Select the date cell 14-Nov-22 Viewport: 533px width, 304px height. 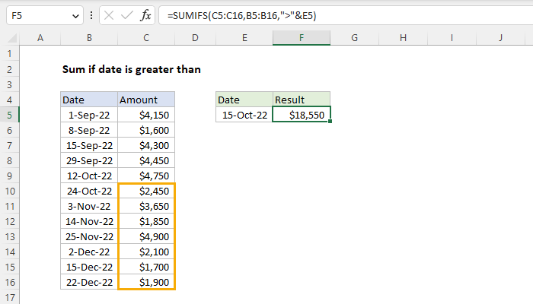(x=89, y=222)
